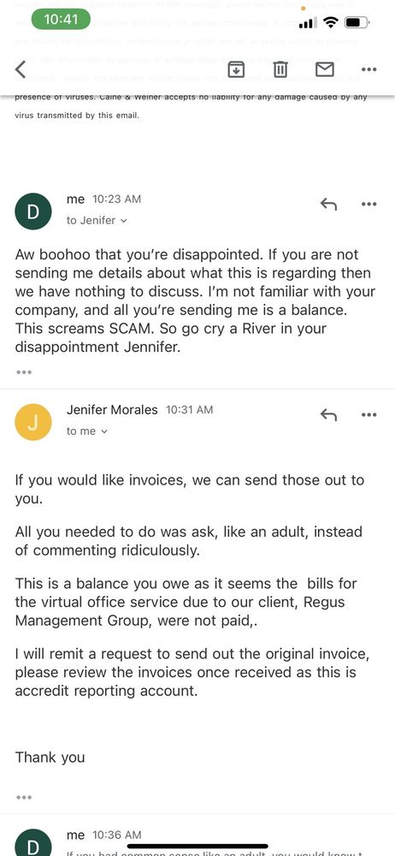Viewport: 395px width, 856px height.
Task: Archive this conversation with the archive icon
Action: click(236, 69)
